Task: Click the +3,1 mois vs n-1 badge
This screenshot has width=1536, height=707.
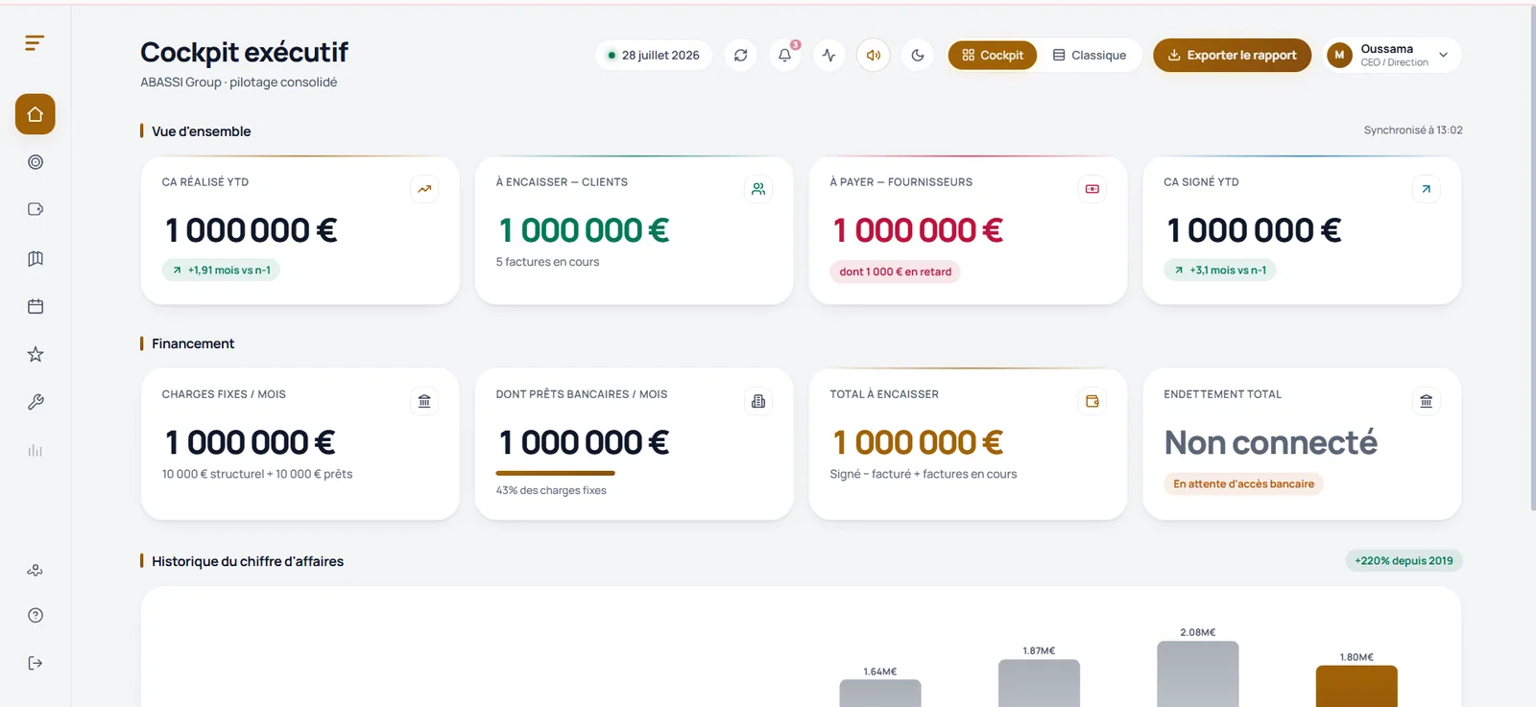Action: click(1220, 271)
